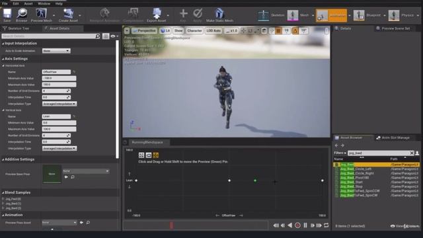Switch to the Skeleton editor mode

(x=271, y=15)
